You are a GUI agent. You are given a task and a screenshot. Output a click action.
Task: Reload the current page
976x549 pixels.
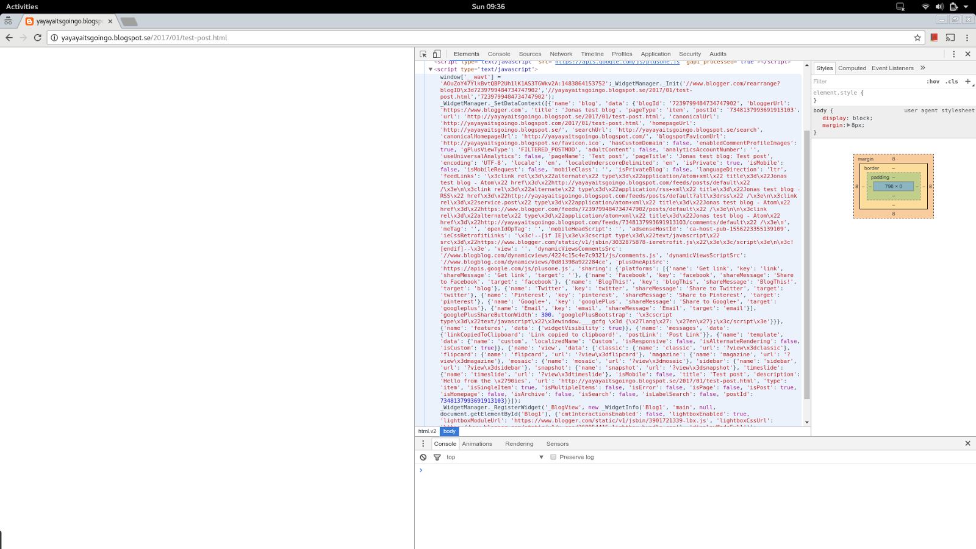(37, 38)
